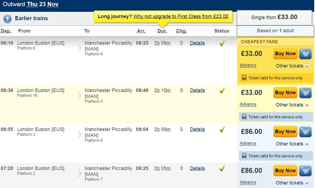Screen dimensions: 315x188
Task: Click the Earlier trains up-arrow icon
Action: click(x=7, y=18)
